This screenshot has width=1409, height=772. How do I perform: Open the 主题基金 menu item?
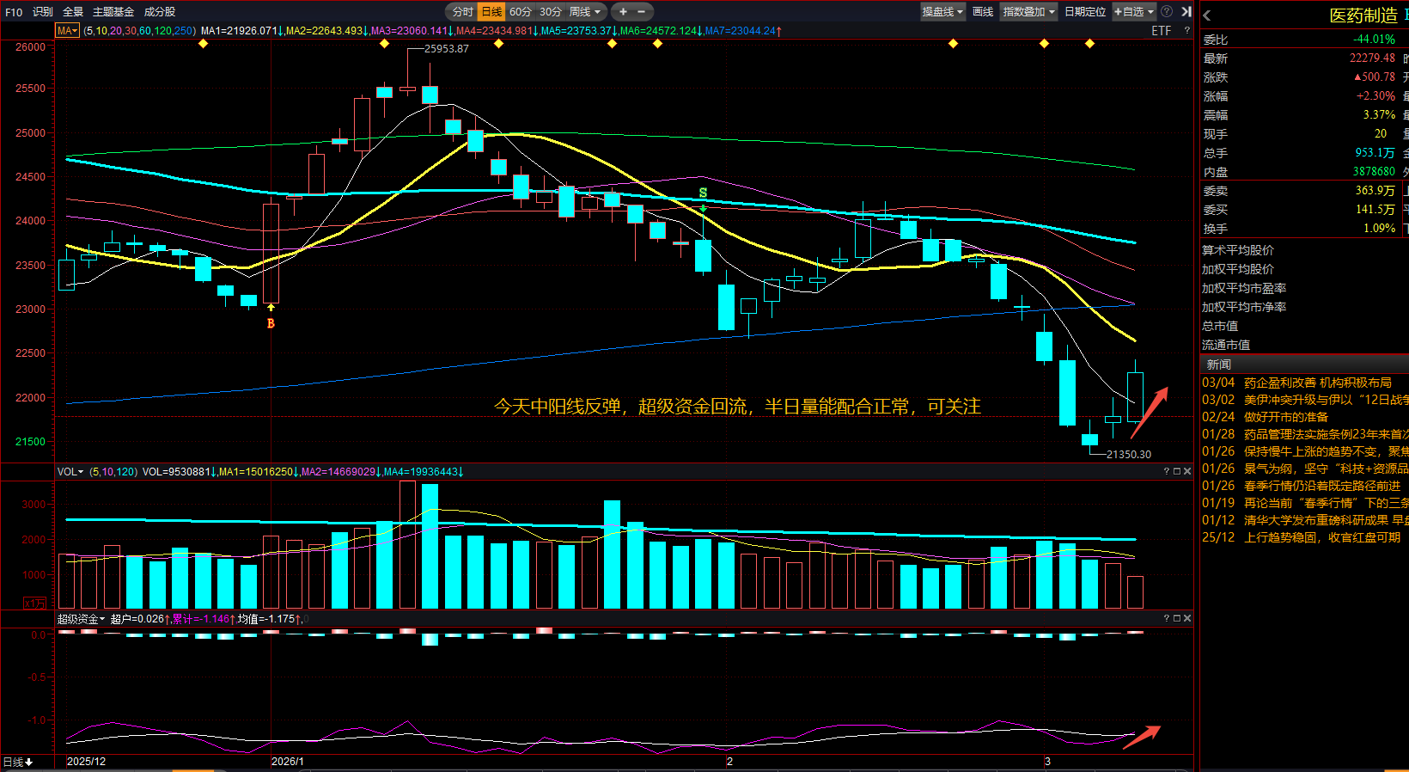[x=113, y=11]
